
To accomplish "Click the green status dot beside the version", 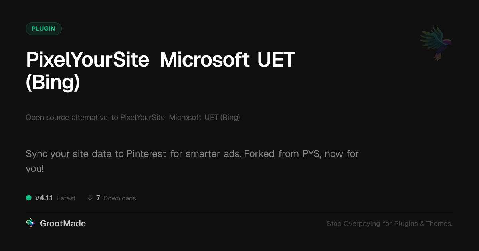I will [x=29, y=198].
